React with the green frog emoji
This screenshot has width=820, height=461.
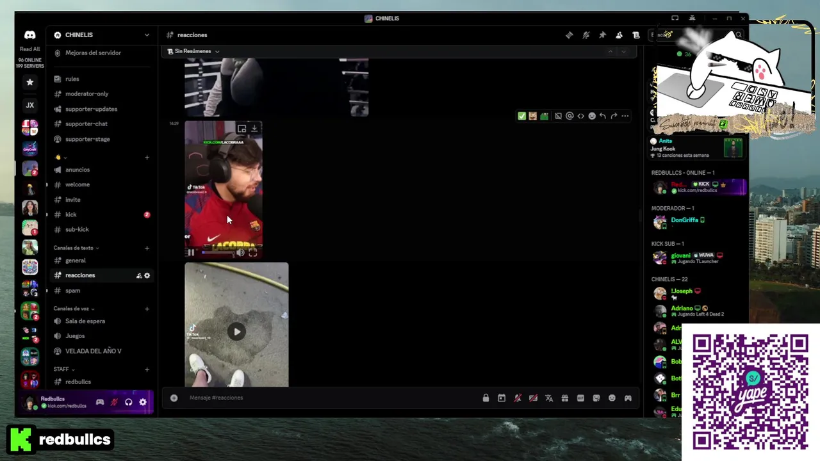(544, 116)
